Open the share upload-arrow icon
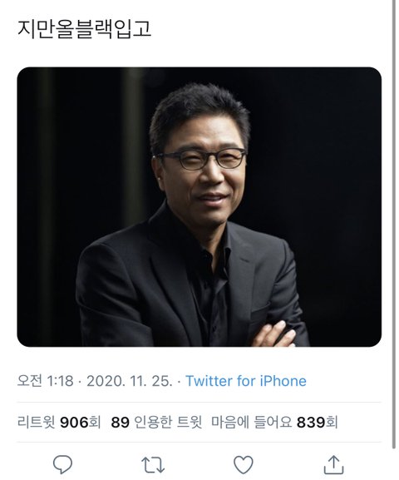Viewport: 399px width, 480px height. click(333, 464)
